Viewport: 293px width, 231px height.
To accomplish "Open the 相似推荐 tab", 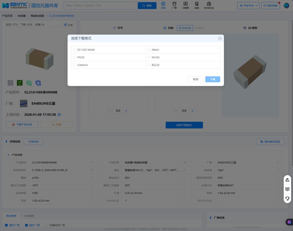I will click(11, 216).
